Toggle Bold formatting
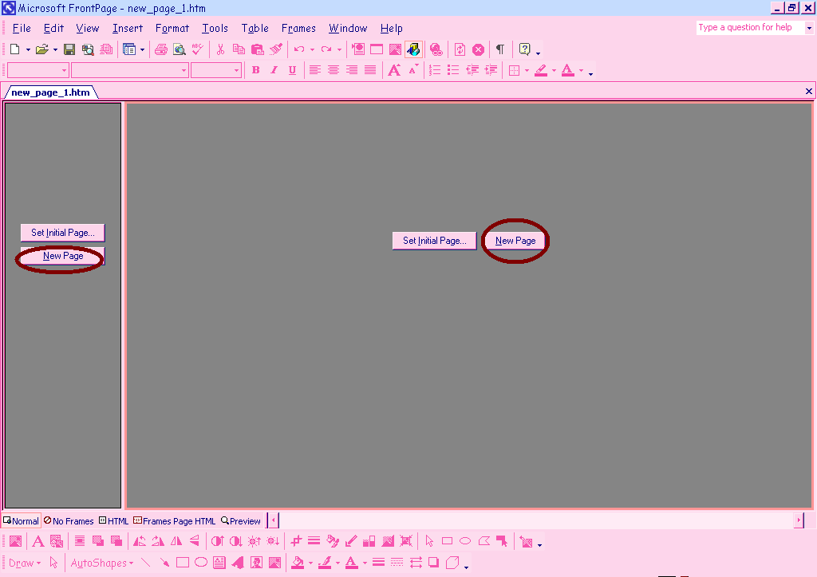Screen dimensions: 817x577 tap(256, 70)
